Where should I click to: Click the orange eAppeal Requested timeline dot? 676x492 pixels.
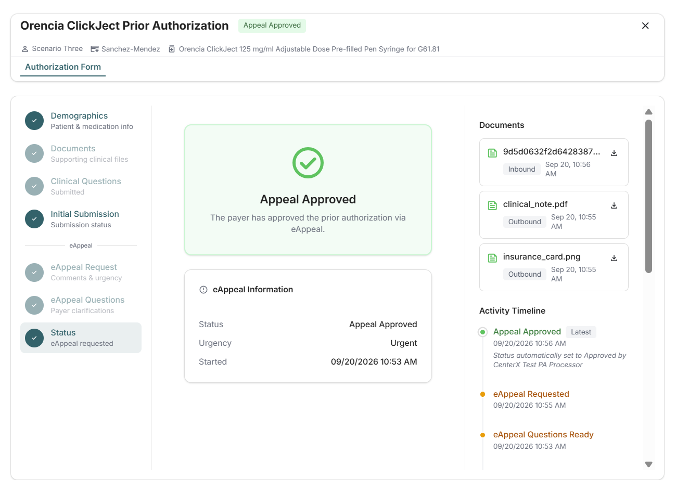(482, 394)
